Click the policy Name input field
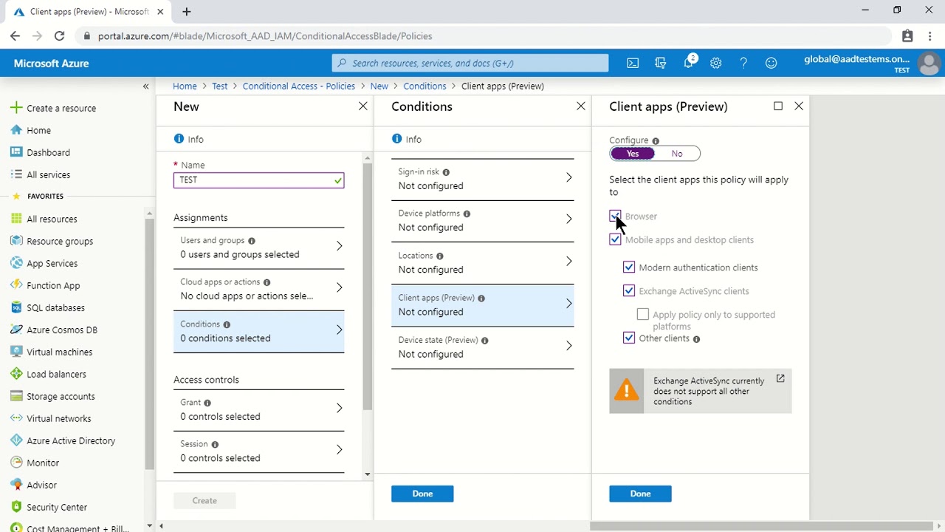This screenshot has width=945, height=532. click(258, 180)
